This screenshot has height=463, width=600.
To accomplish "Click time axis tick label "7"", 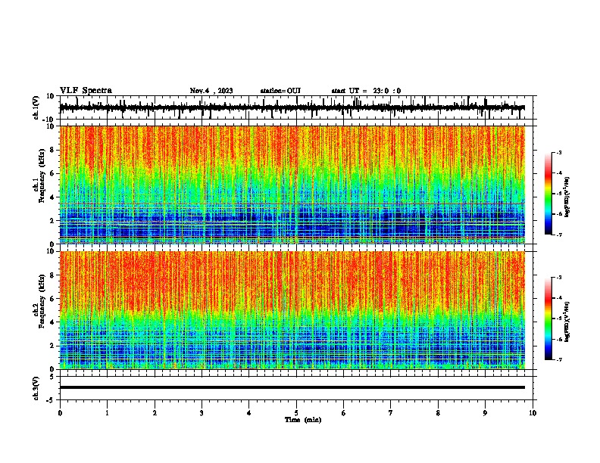I will [391, 413].
